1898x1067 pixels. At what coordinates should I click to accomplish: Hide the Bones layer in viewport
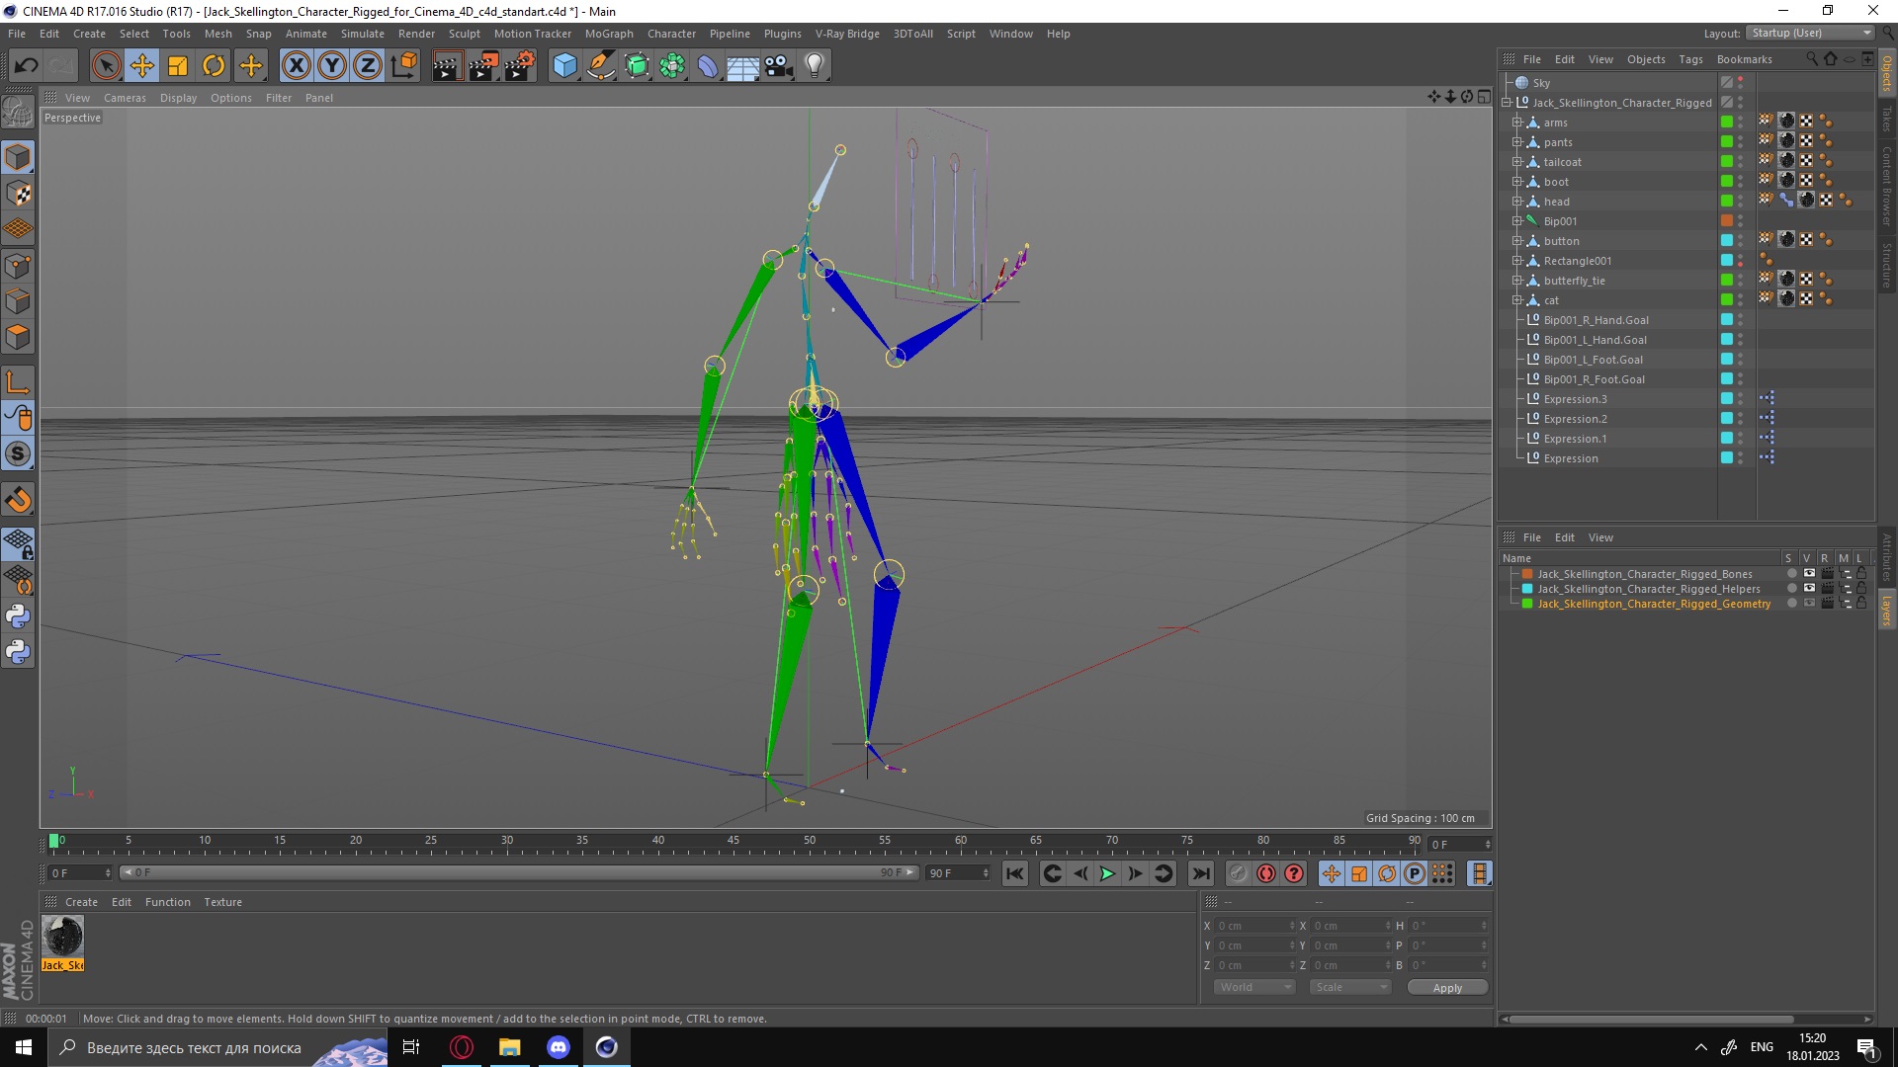pyautogui.click(x=1809, y=574)
